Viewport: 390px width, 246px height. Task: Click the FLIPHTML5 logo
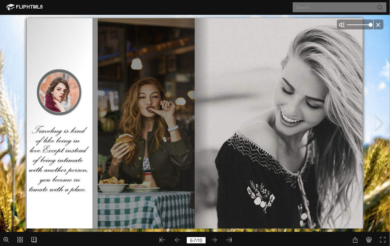coord(25,7)
